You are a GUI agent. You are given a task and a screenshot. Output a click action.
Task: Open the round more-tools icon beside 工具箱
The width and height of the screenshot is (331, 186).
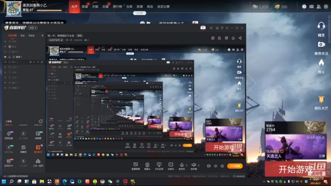point(41,121)
